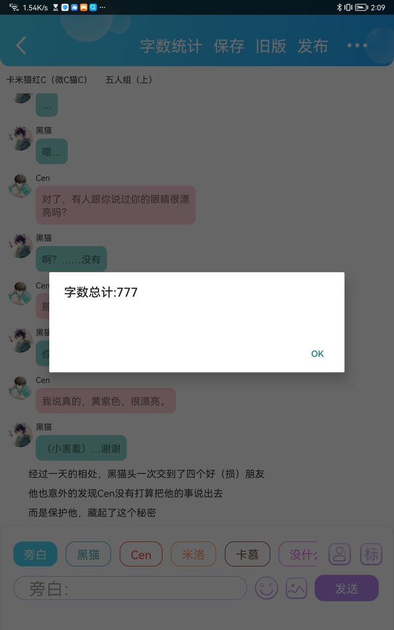Viewport: 394px width, 630px height.
Task: Tap the 标 marker icon
Action: [x=371, y=554]
